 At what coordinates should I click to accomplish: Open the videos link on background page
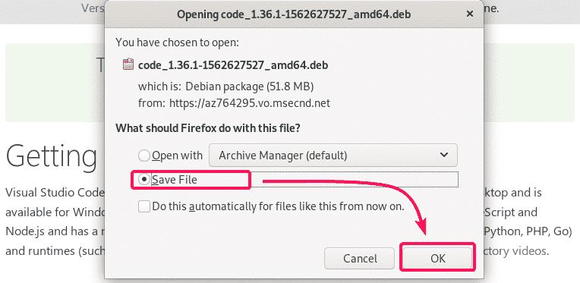(531, 251)
